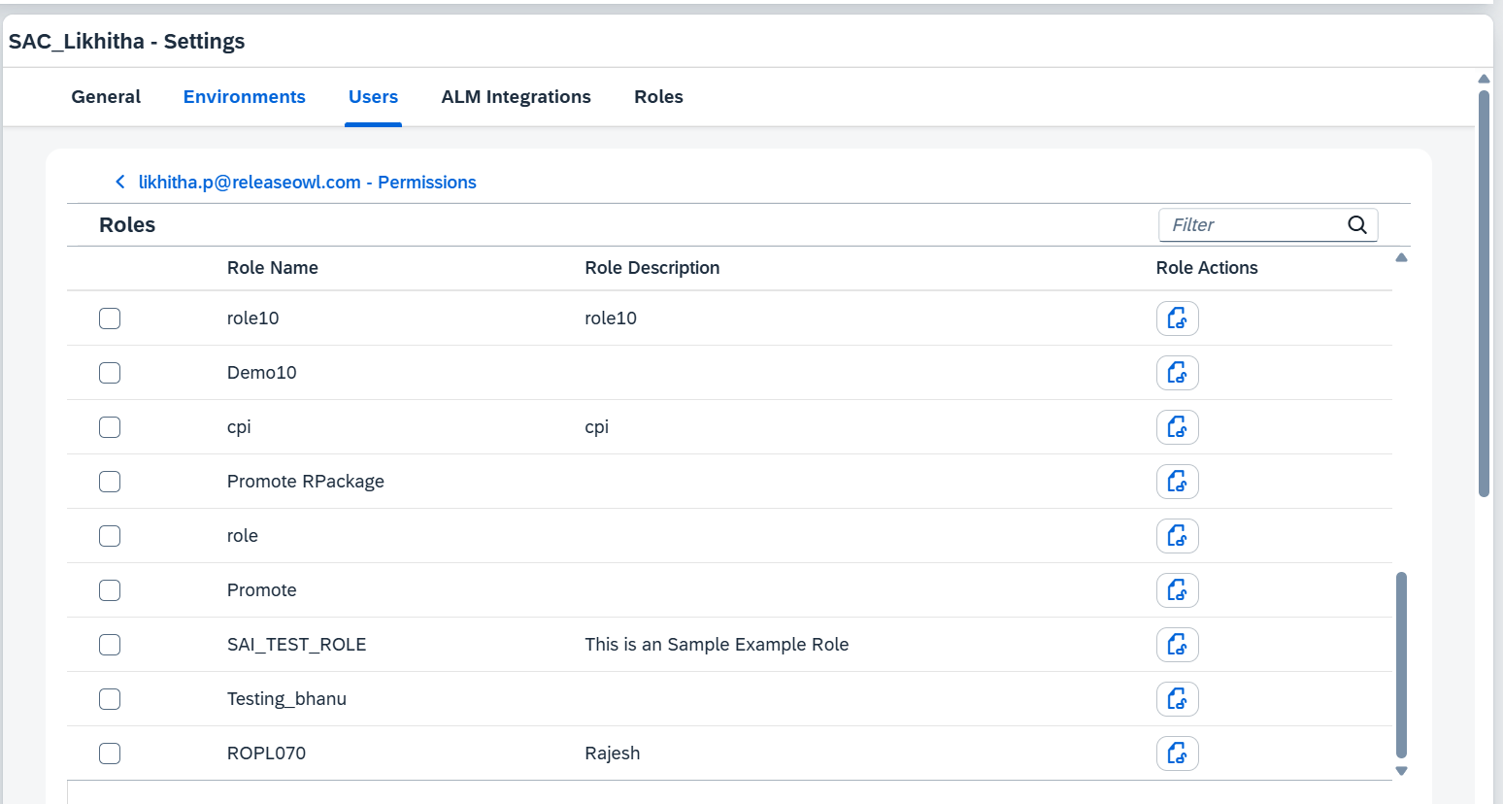Screen dimensions: 1503x804
Task: Tick the ROPL070 role checkbox
Action: click(x=110, y=754)
